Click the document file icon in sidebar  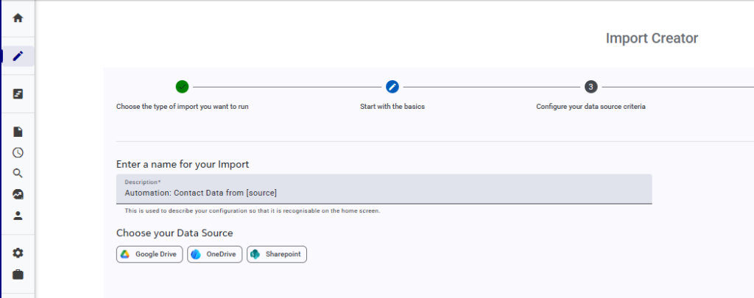18,132
